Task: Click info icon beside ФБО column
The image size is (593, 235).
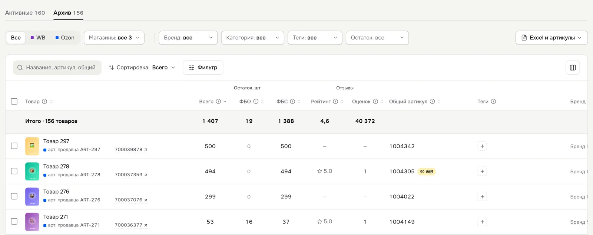Action: tap(256, 102)
